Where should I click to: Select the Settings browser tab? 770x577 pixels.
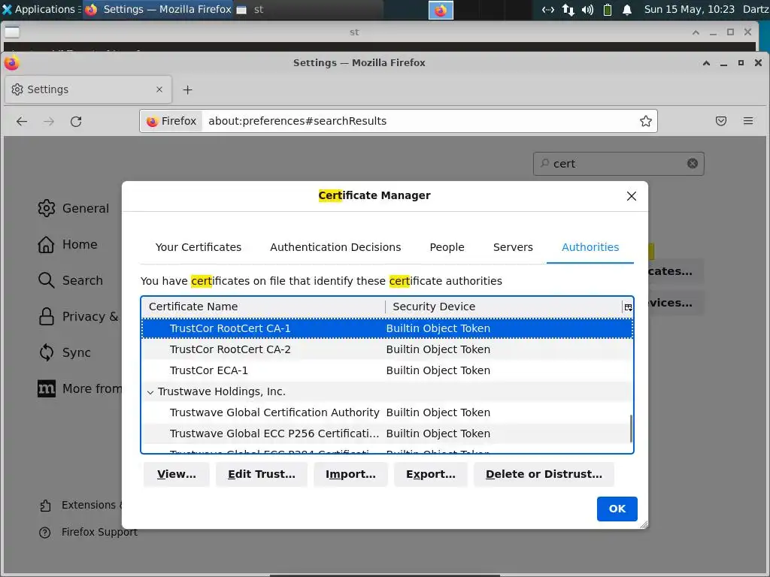click(89, 89)
